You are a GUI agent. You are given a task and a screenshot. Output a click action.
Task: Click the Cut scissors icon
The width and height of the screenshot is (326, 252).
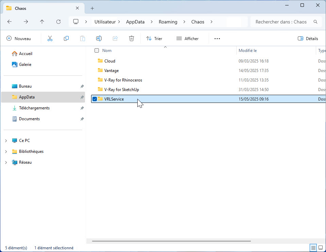(50, 38)
